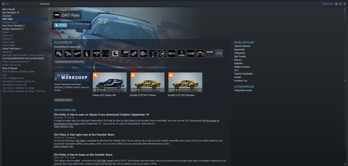
Task: Click the car keys achievement icon
Action: (x=58, y=53)
